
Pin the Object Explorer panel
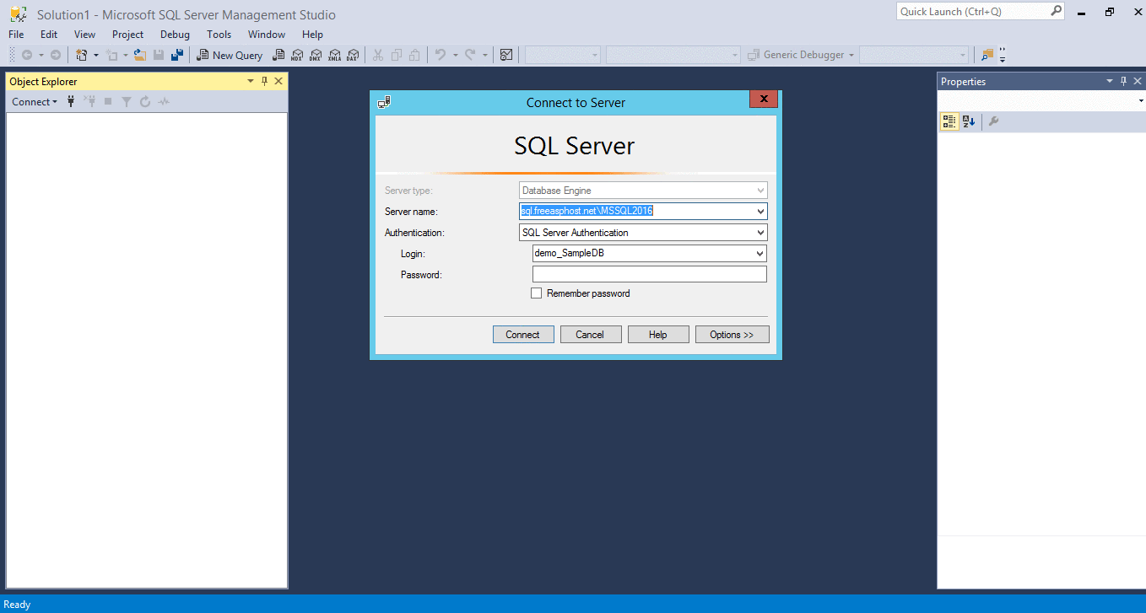(x=264, y=81)
